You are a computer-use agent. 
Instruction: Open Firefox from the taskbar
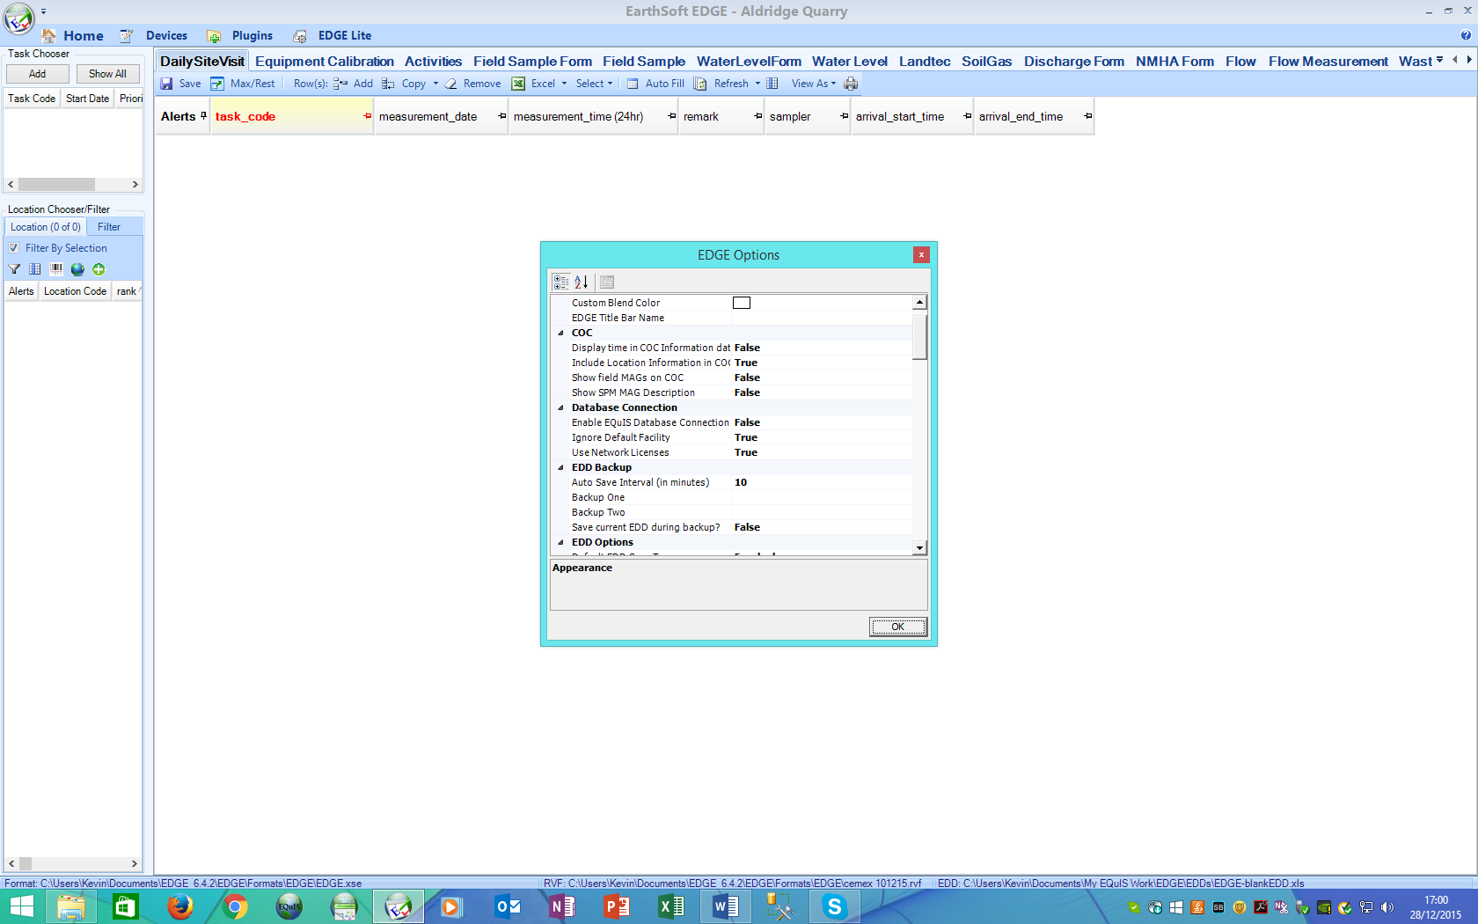[x=180, y=906]
